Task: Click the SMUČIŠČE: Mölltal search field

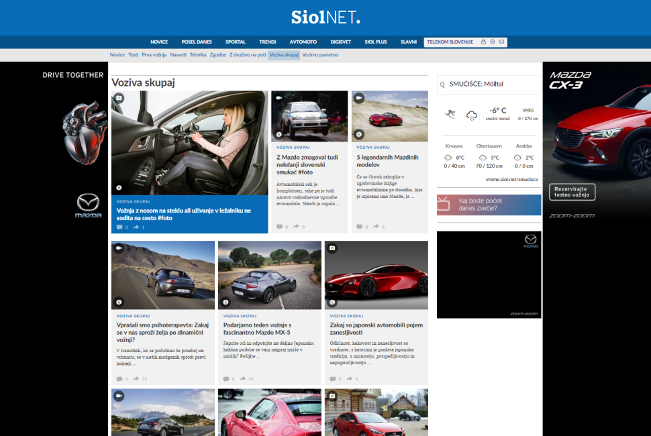Action: pos(489,85)
